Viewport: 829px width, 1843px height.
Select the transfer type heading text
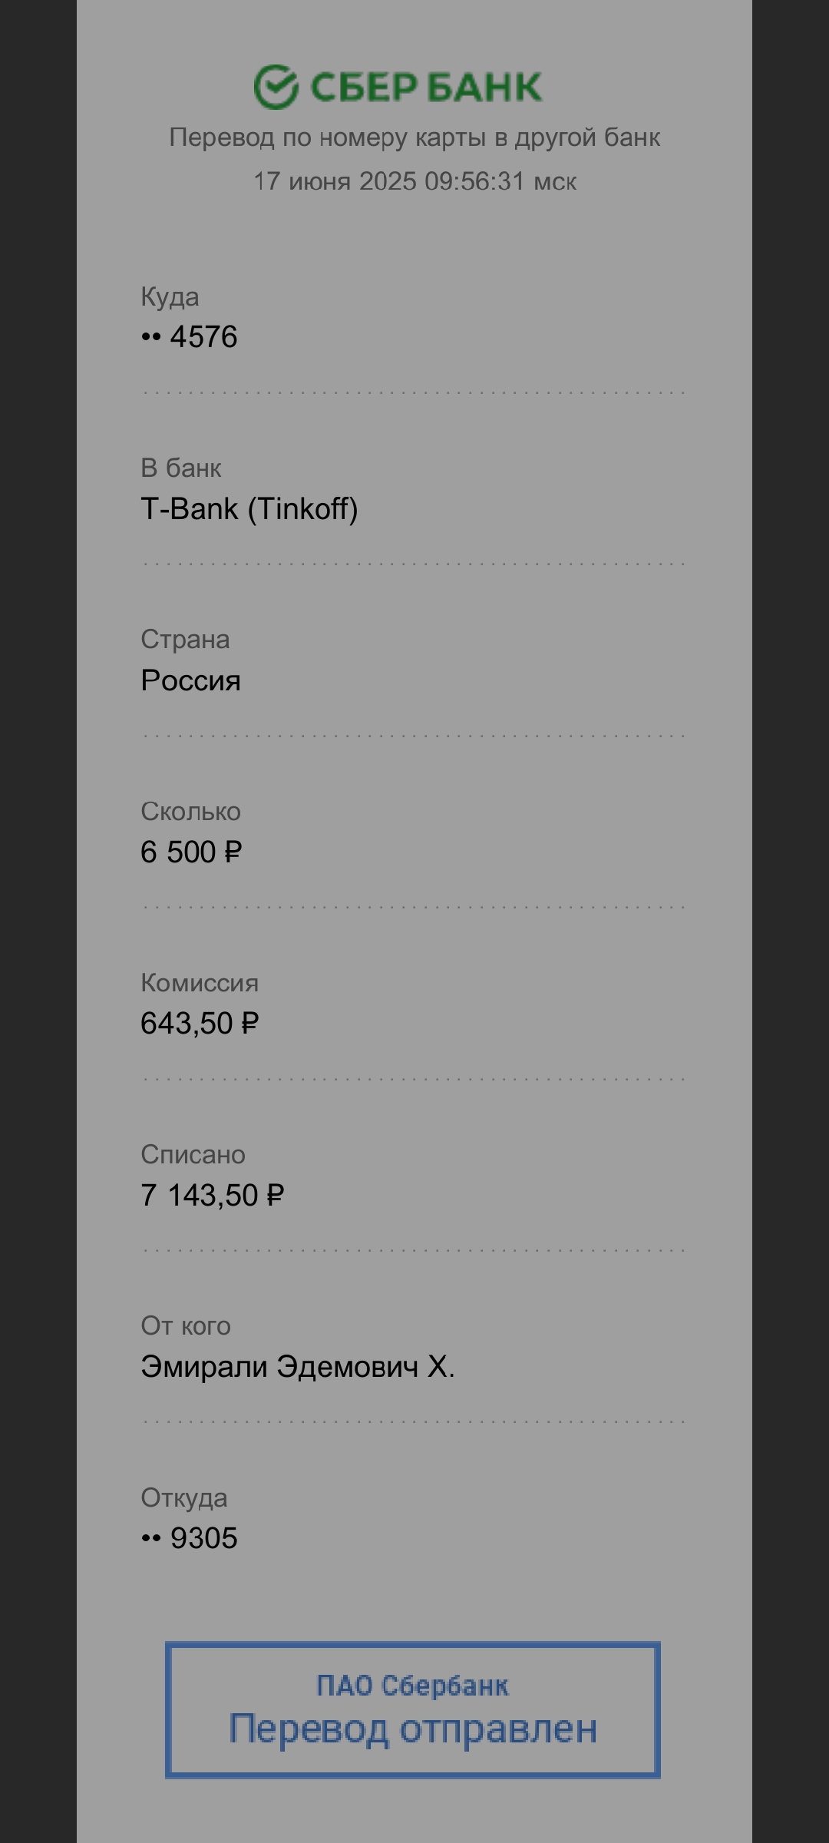click(x=414, y=137)
